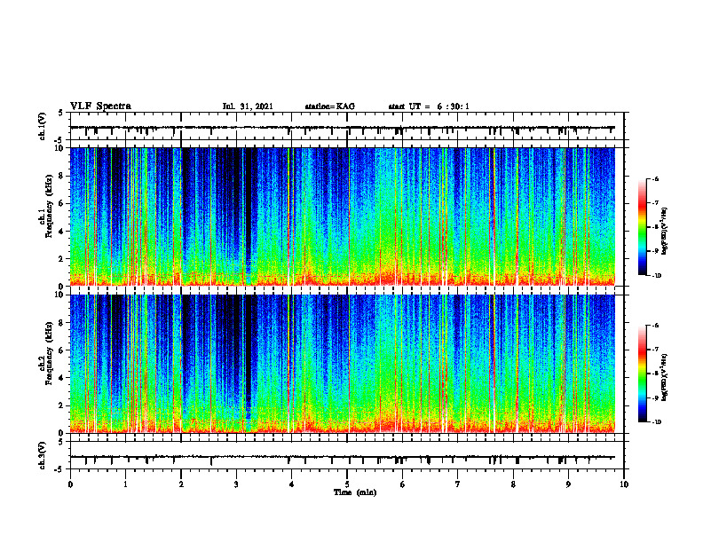Screen dimensions: 703x543
Task: Click the "9" tick on the time axis
Action: [568, 484]
